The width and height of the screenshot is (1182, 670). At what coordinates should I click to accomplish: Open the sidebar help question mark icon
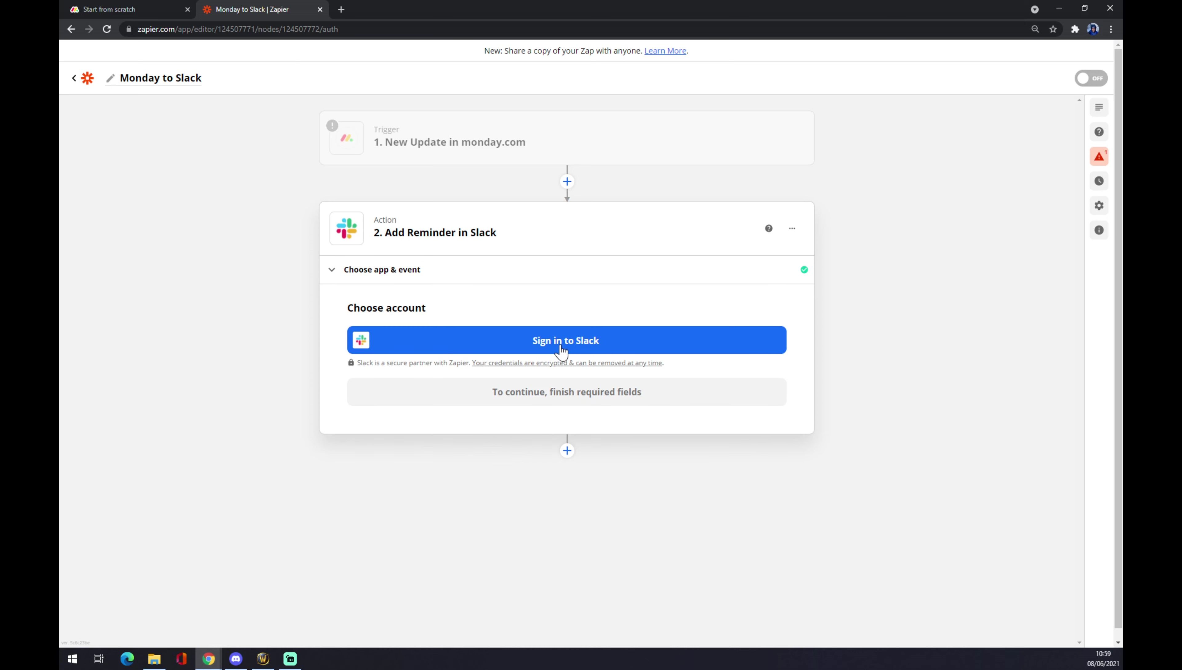(1099, 132)
